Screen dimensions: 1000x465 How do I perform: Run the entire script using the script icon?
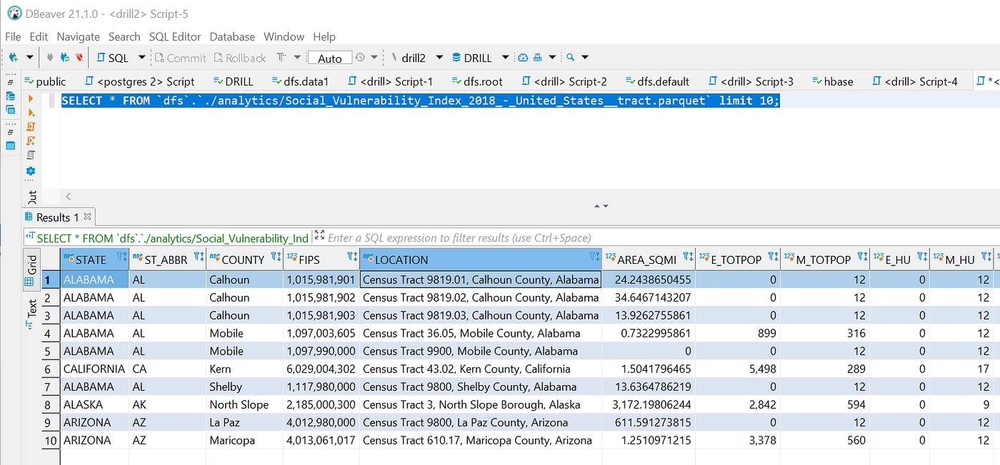click(32, 126)
